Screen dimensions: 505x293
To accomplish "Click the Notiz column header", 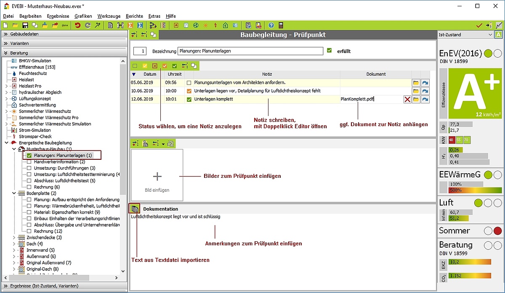I will click(267, 74).
